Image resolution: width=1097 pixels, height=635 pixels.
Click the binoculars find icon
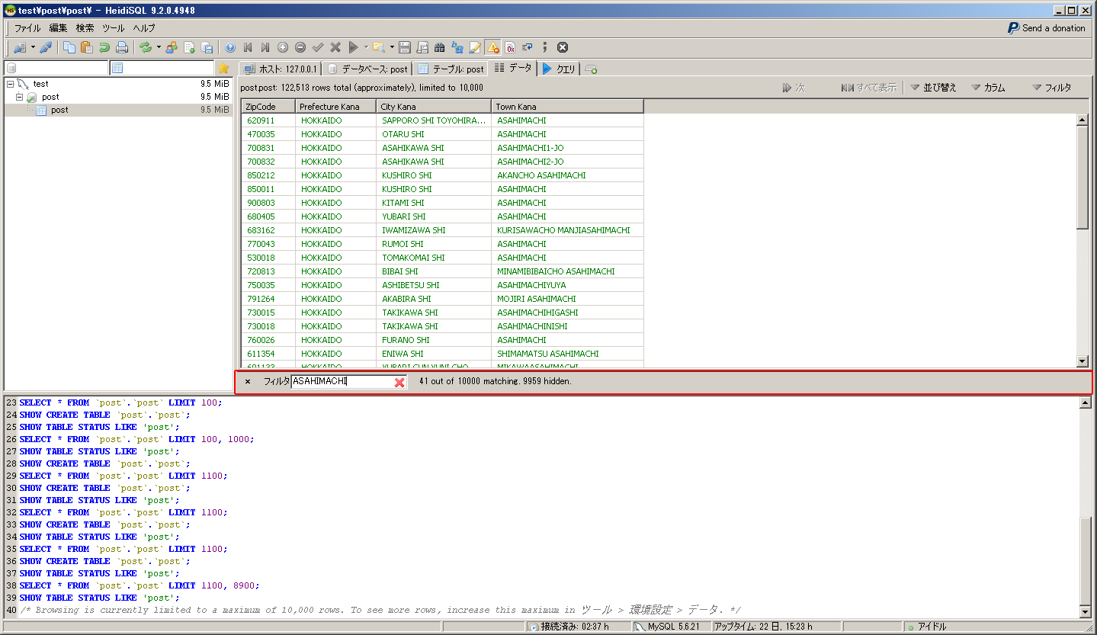(440, 47)
